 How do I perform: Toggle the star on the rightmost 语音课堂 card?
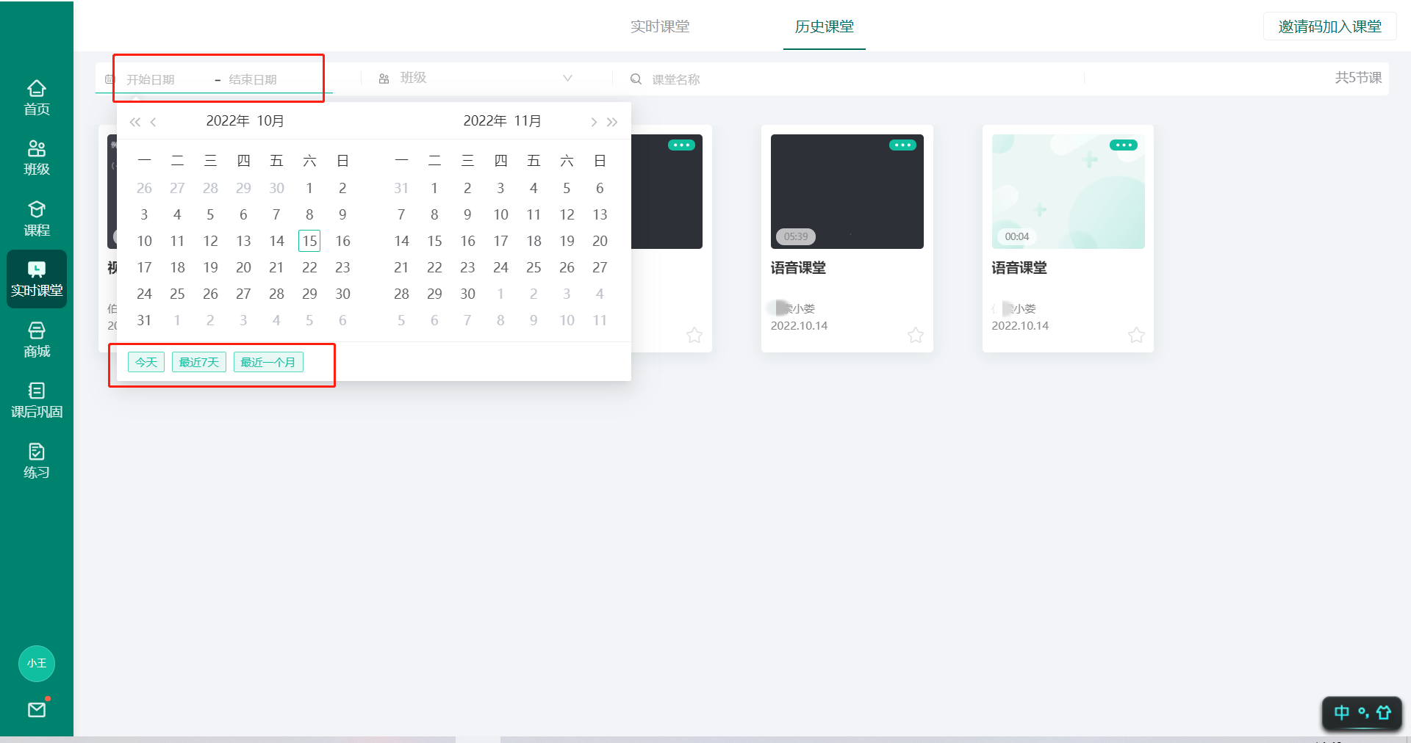pos(1135,336)
